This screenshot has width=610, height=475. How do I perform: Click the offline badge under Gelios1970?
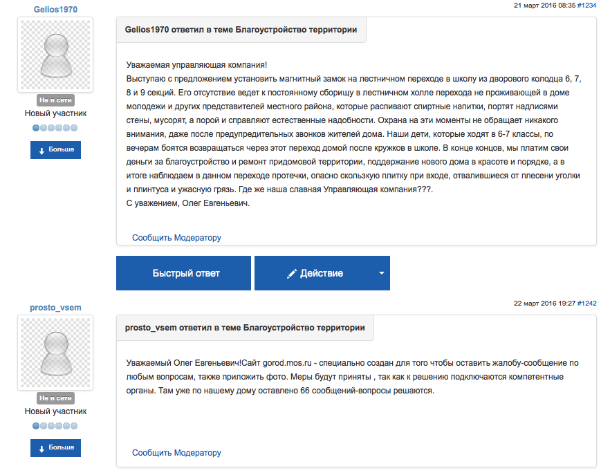click(55, 100)
